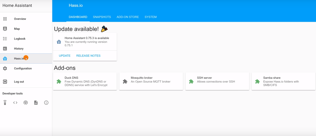Open the Events developer tool broadcast icon
The image size is (316, 136).
coord(26,103)
